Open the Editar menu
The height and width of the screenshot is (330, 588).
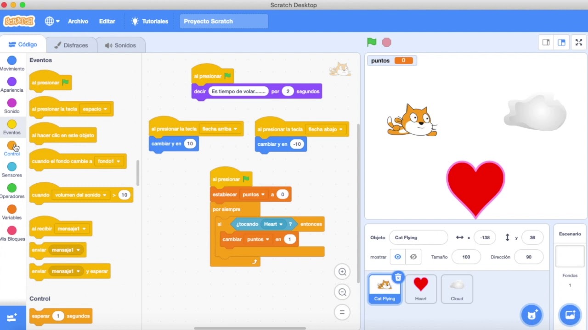point(107,21)
